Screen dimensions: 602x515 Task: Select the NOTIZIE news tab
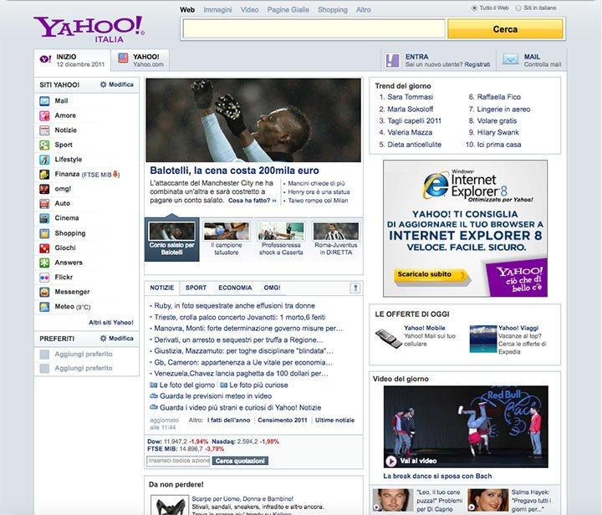point(162,288)
